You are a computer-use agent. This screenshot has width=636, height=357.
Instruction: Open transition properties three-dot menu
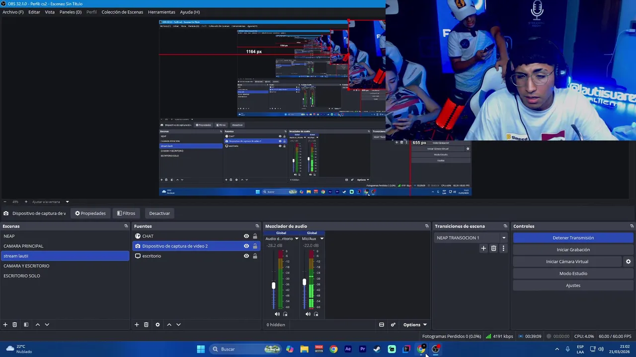pyautogui.click(x=503, y=248)
